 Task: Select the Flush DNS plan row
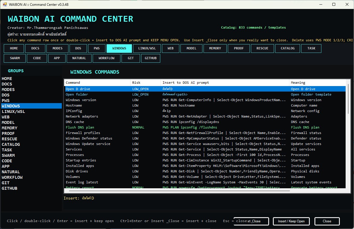tap(205, 127)
